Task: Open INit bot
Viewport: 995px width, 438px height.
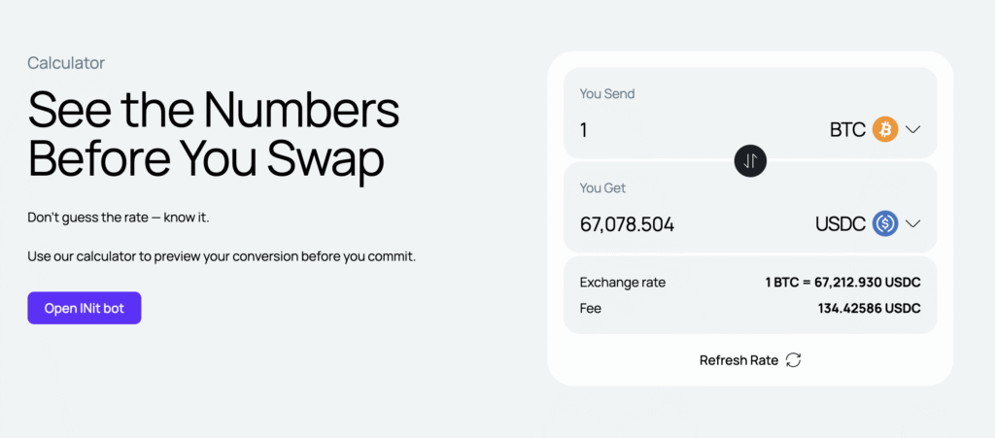Action: [85, 309]
